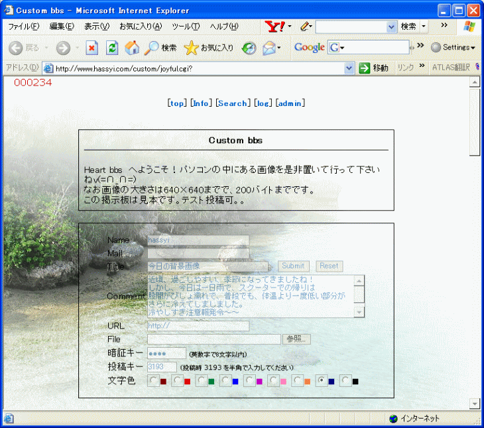Click the Submit button in the form
The width and height of the screenshot is (484, 428).
293,266
